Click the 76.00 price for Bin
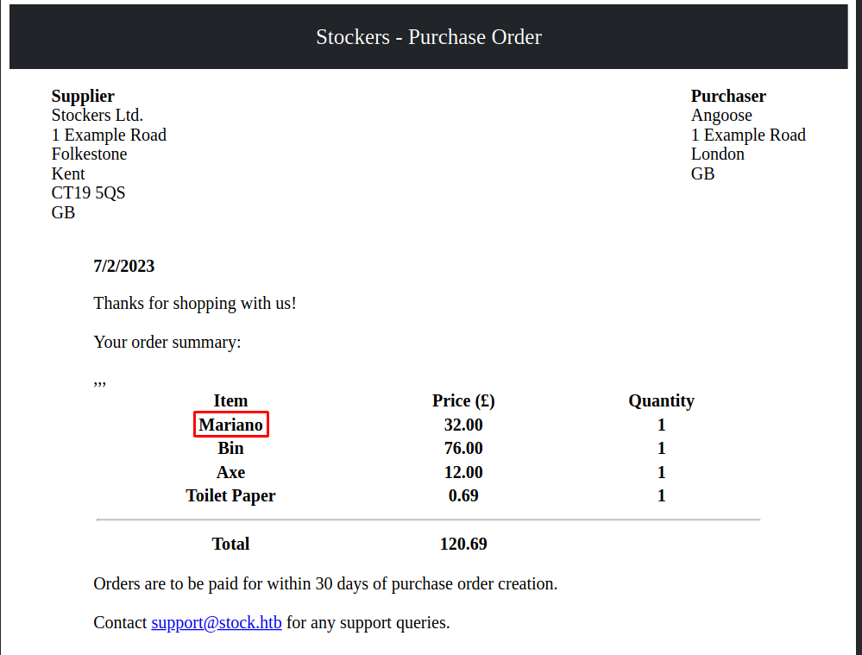This screenshot has height=655, width=862. (x=463, y=448)
